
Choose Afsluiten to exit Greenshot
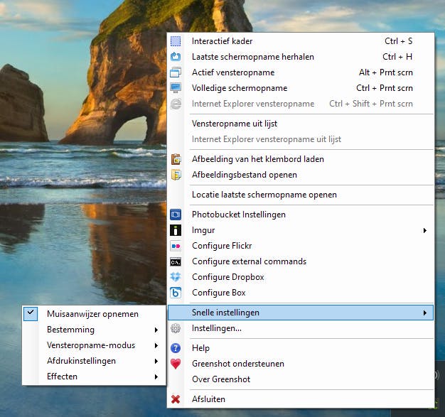click(301, 399)
